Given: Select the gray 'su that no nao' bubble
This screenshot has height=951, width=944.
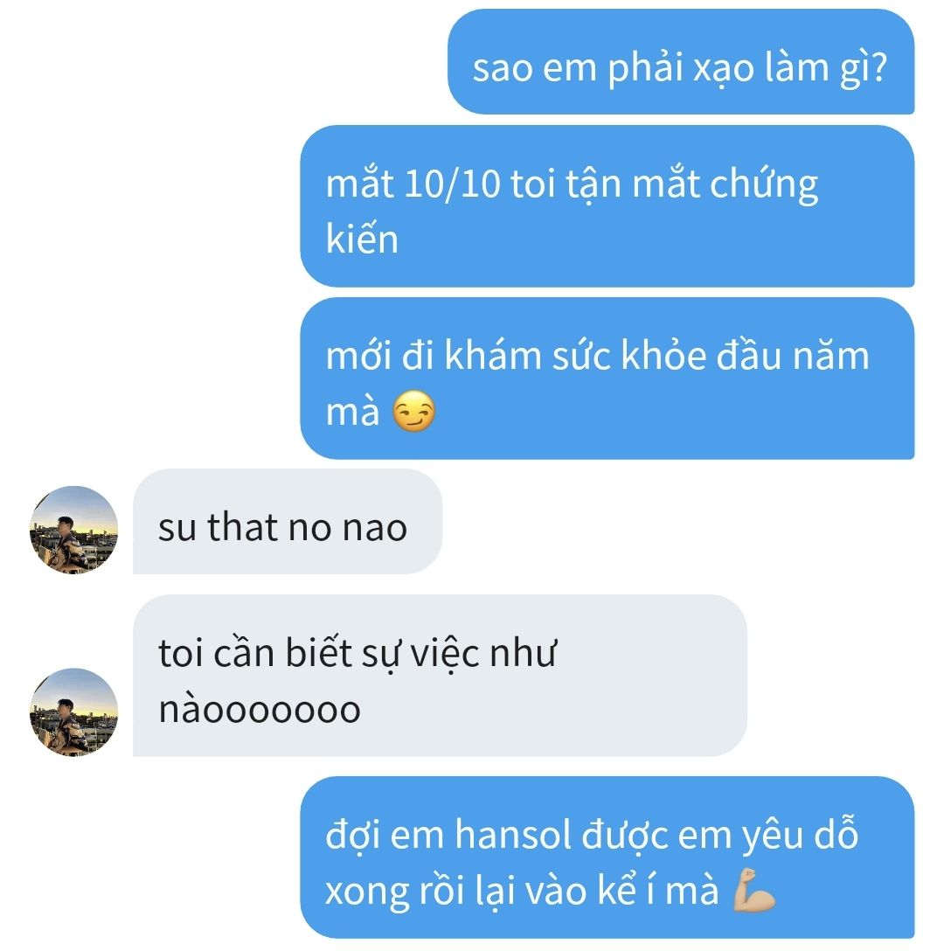Looking at the screenshot, I should pos(288,521).
